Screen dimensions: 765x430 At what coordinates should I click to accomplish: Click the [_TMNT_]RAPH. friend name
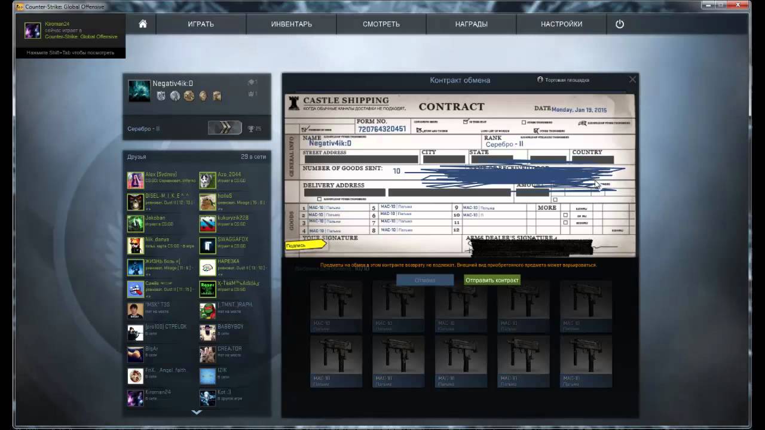point(235,305)
